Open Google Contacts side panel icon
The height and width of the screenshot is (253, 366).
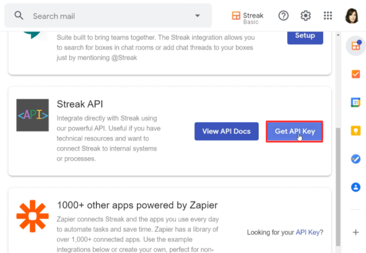pyautogui.click(x=356, y=187)
